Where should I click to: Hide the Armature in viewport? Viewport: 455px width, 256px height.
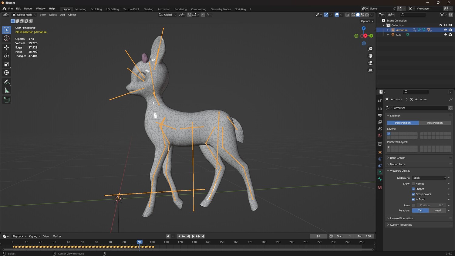point(445,30)
